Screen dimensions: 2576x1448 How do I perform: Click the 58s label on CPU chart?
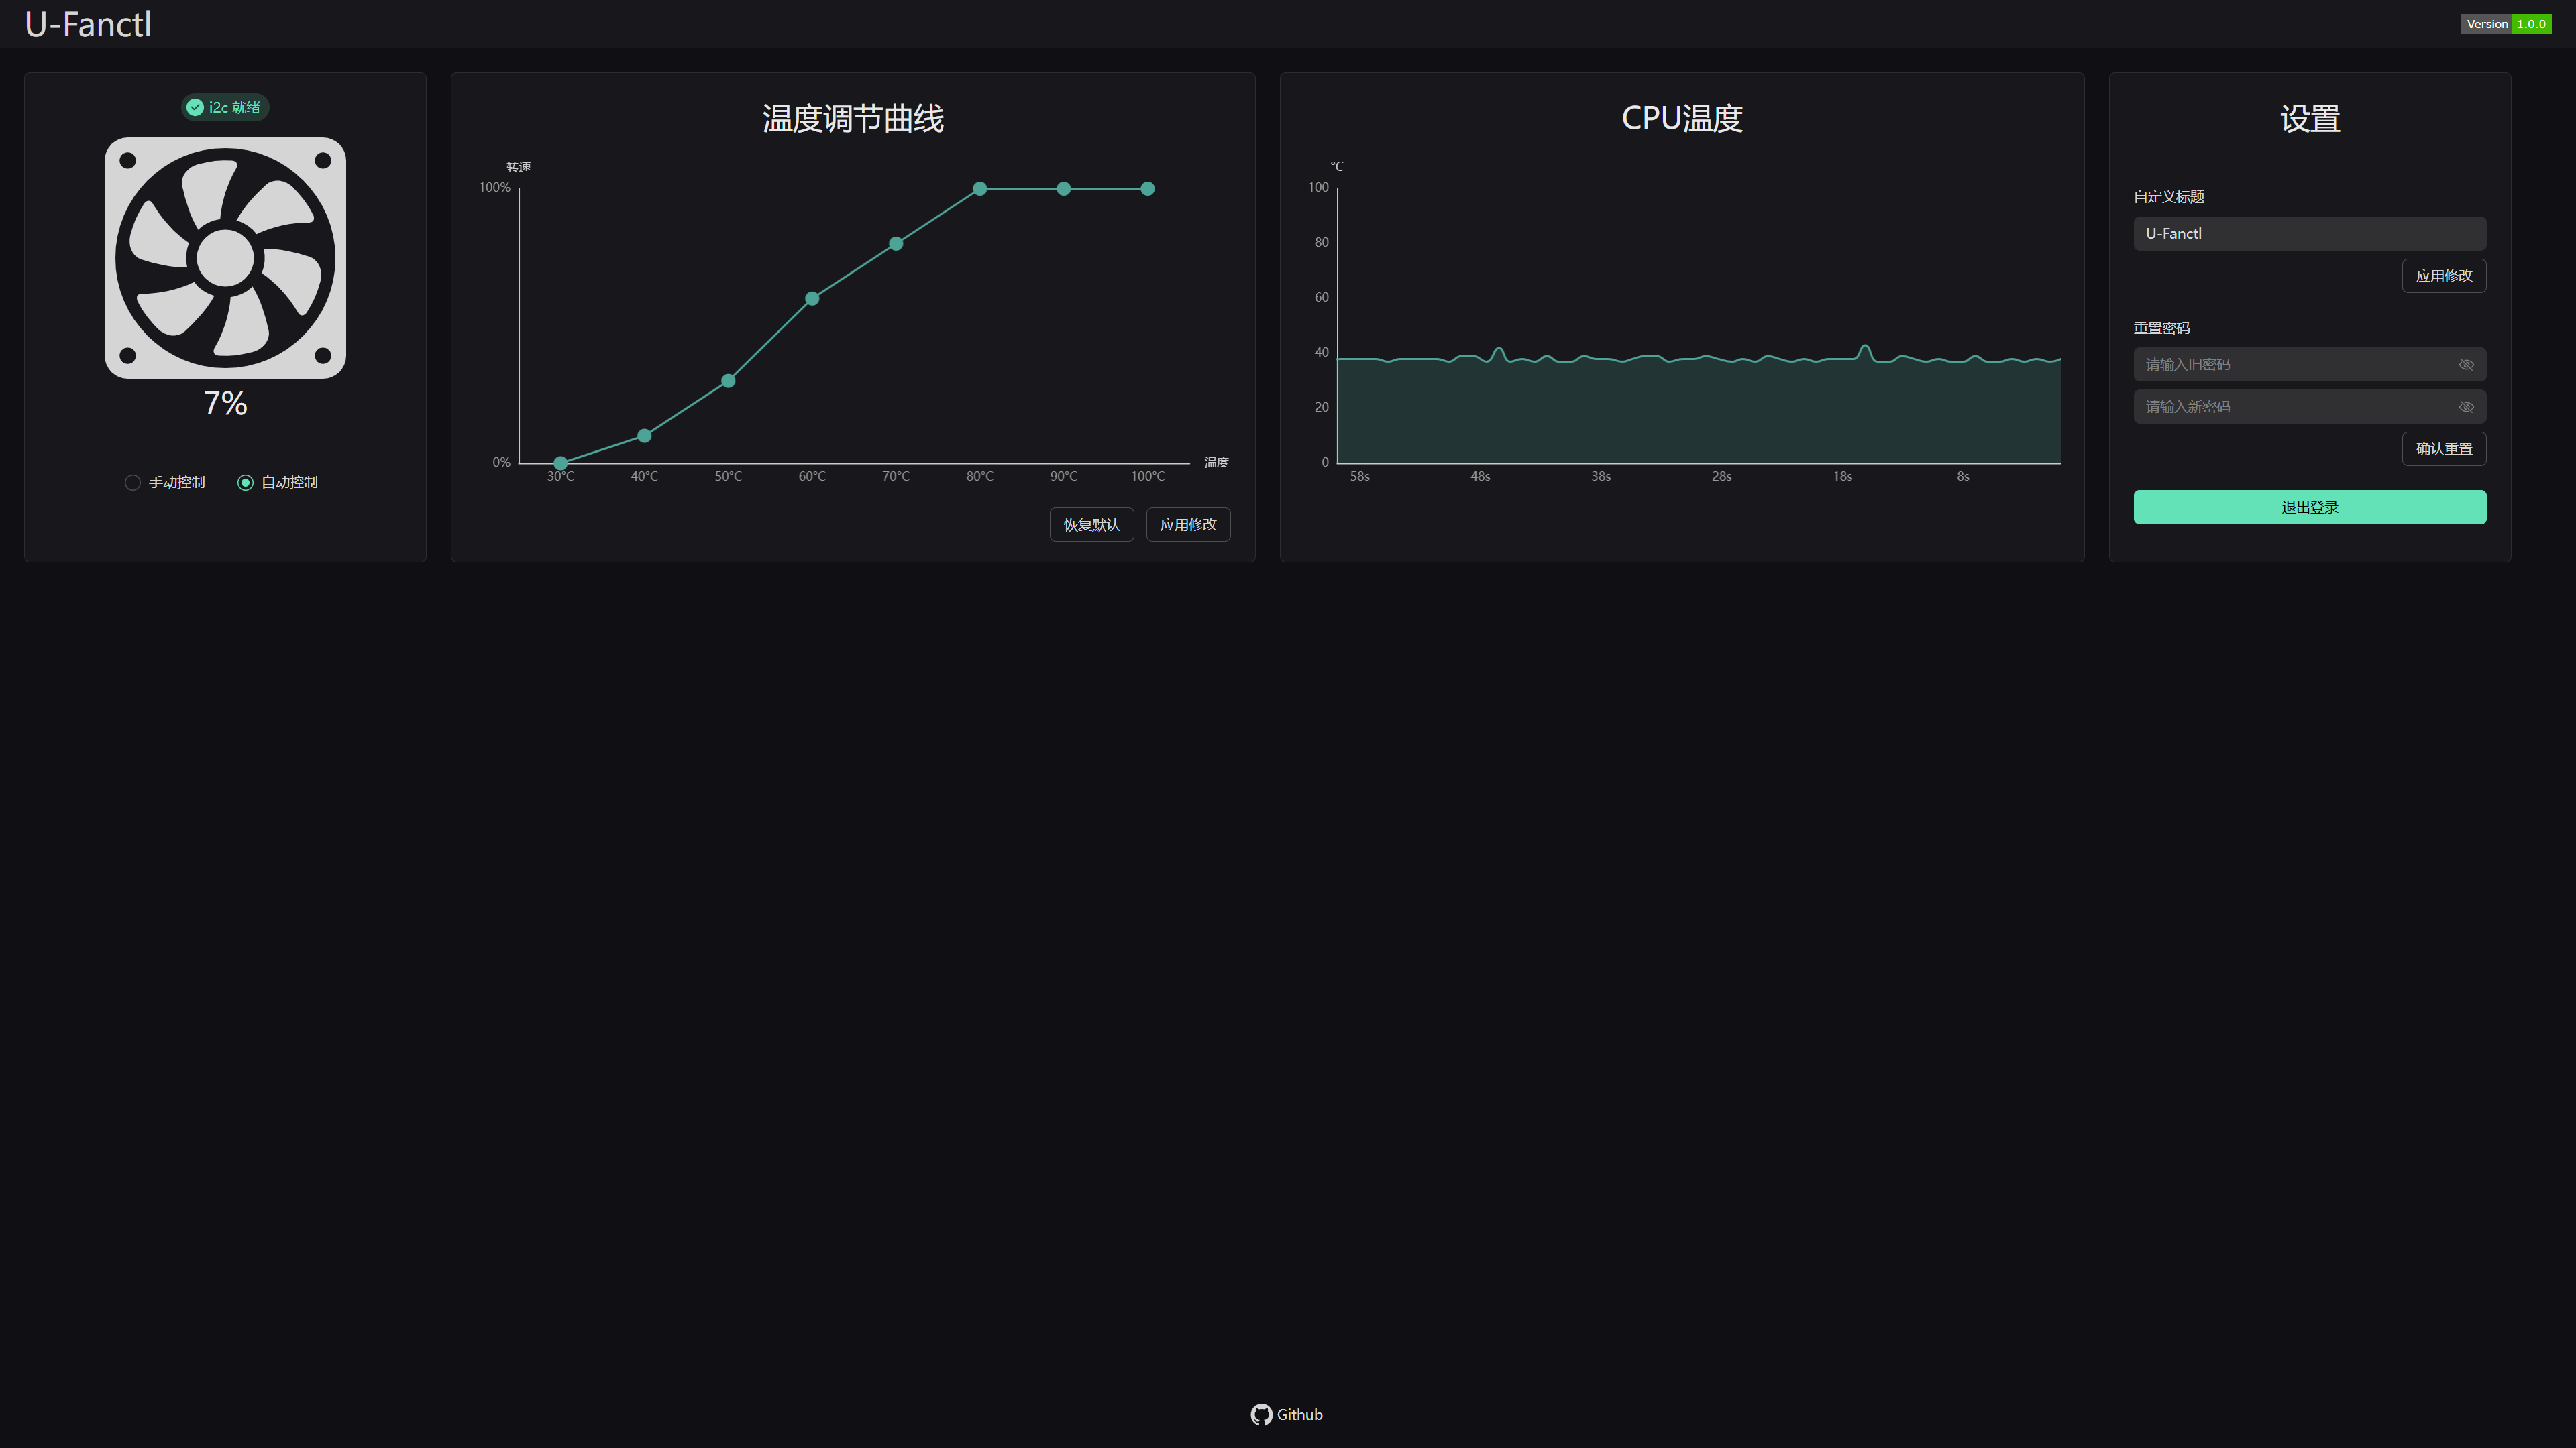point(1360,477)
